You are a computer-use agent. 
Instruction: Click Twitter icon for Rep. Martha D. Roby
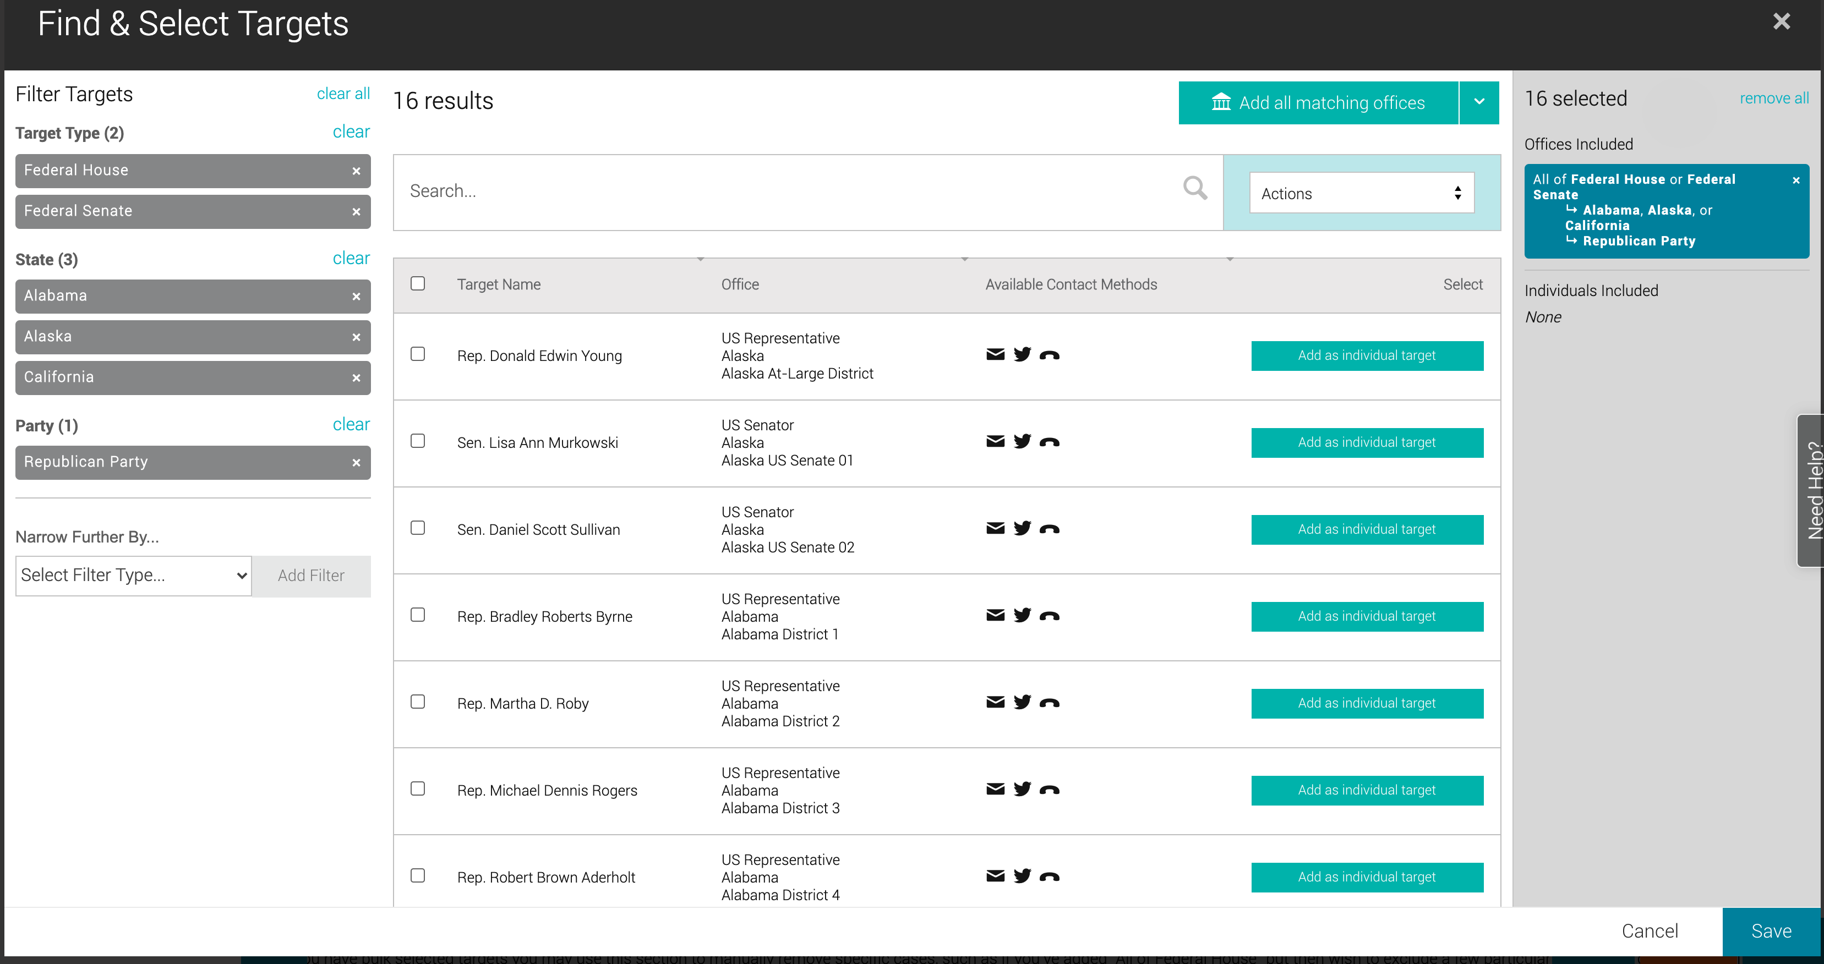1023,702
